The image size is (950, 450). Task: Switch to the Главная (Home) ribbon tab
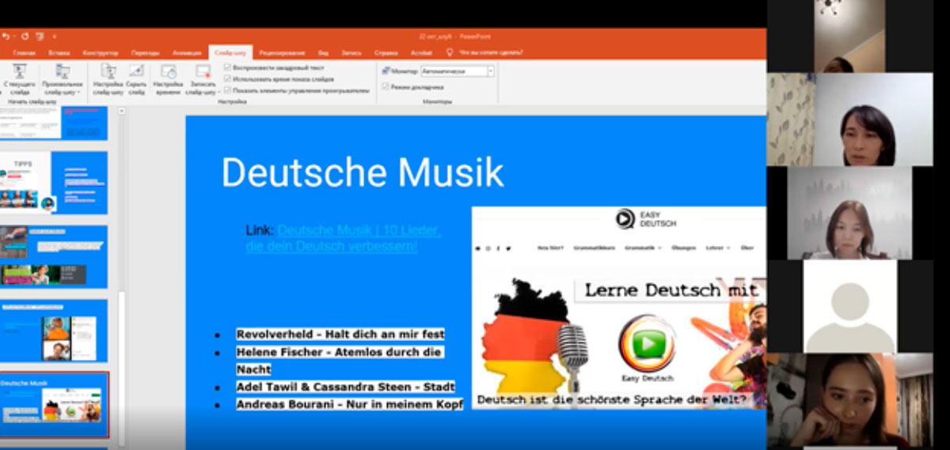[24, 53]
